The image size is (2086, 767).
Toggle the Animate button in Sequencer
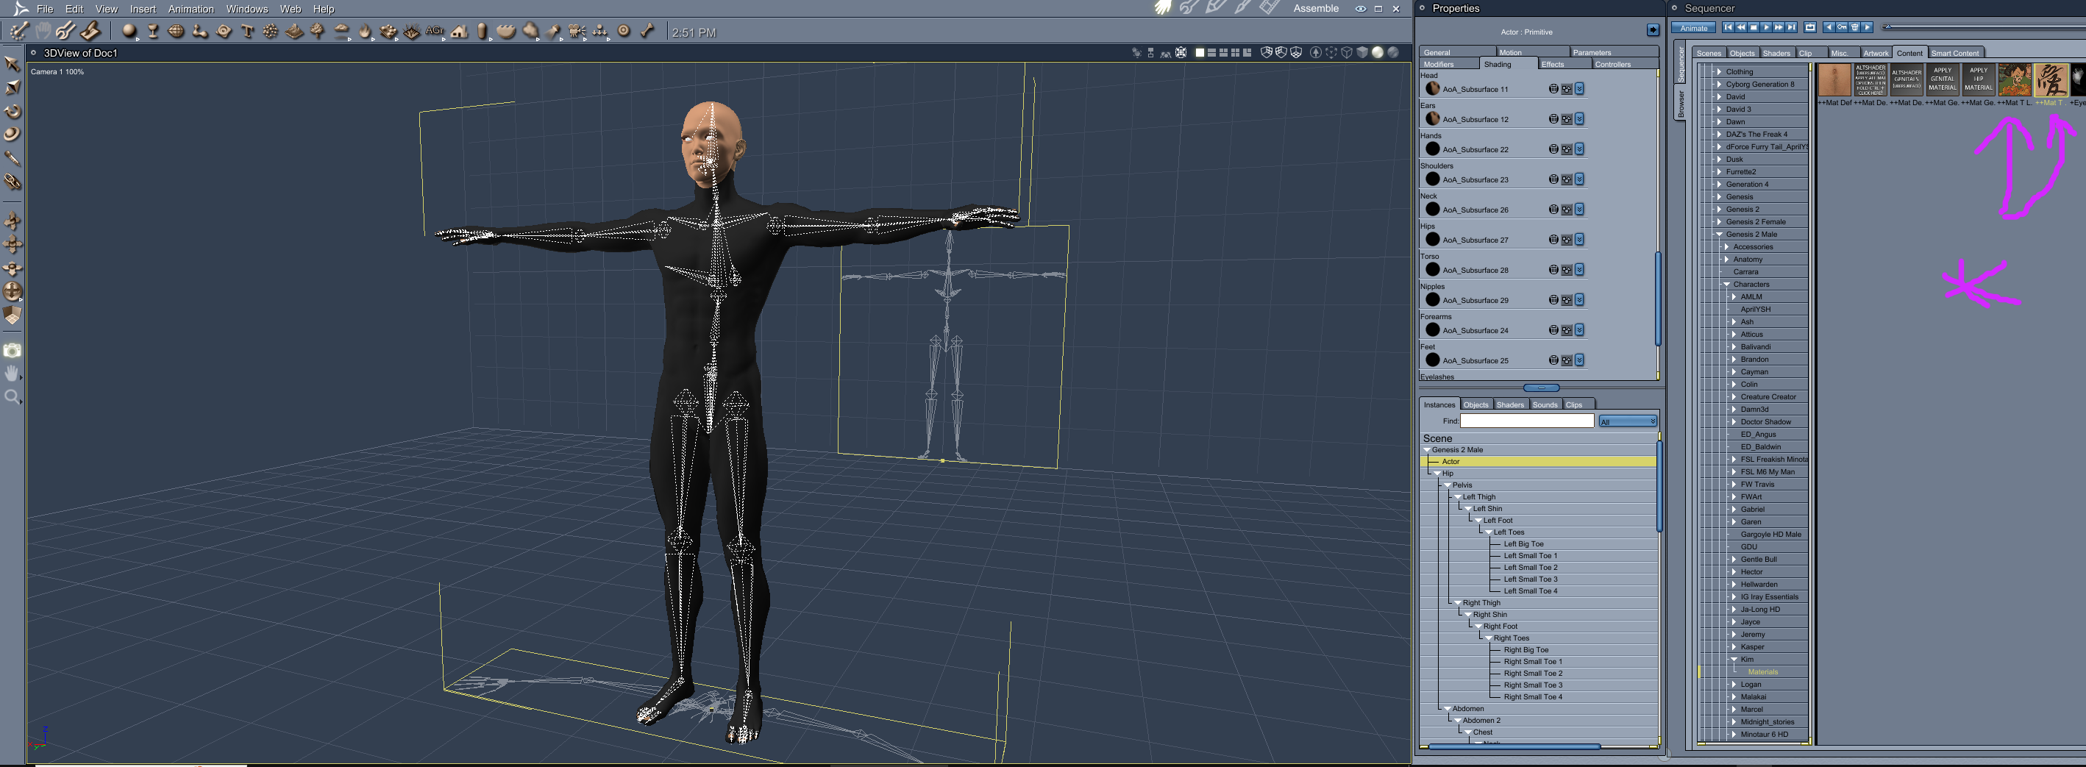(x=1693, y=27)
